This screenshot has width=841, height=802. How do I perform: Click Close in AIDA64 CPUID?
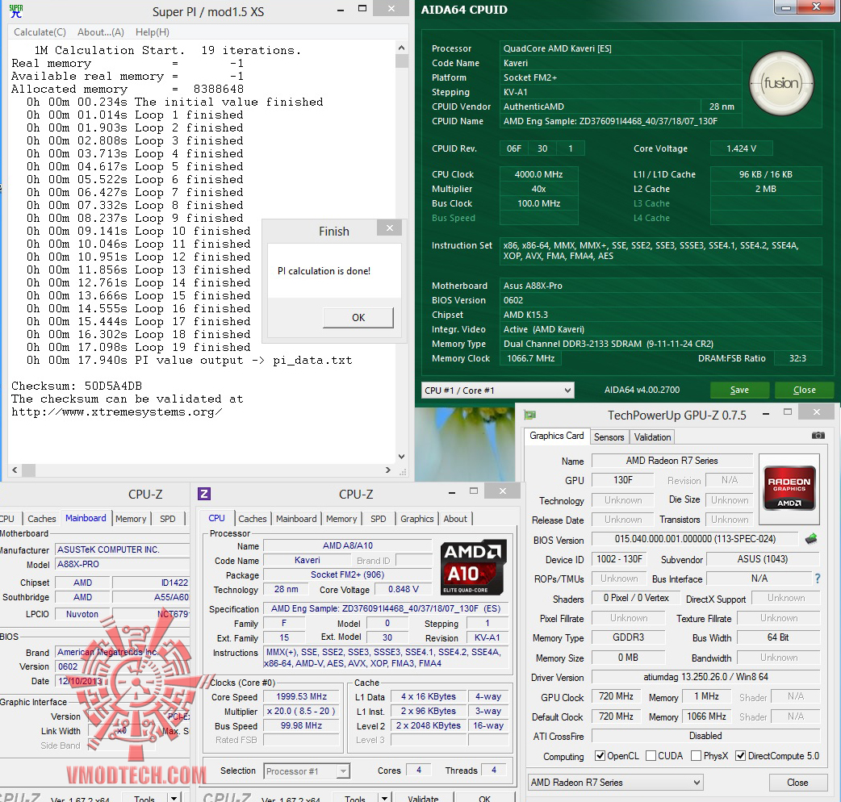pos(804,390)
